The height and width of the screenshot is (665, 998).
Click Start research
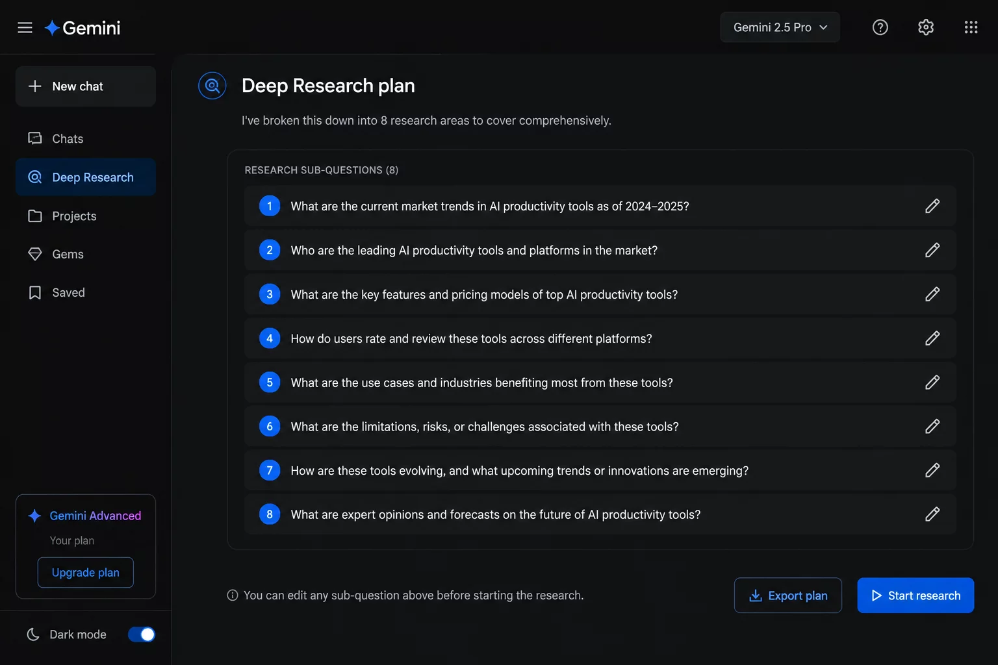click(x=915, y=596)
